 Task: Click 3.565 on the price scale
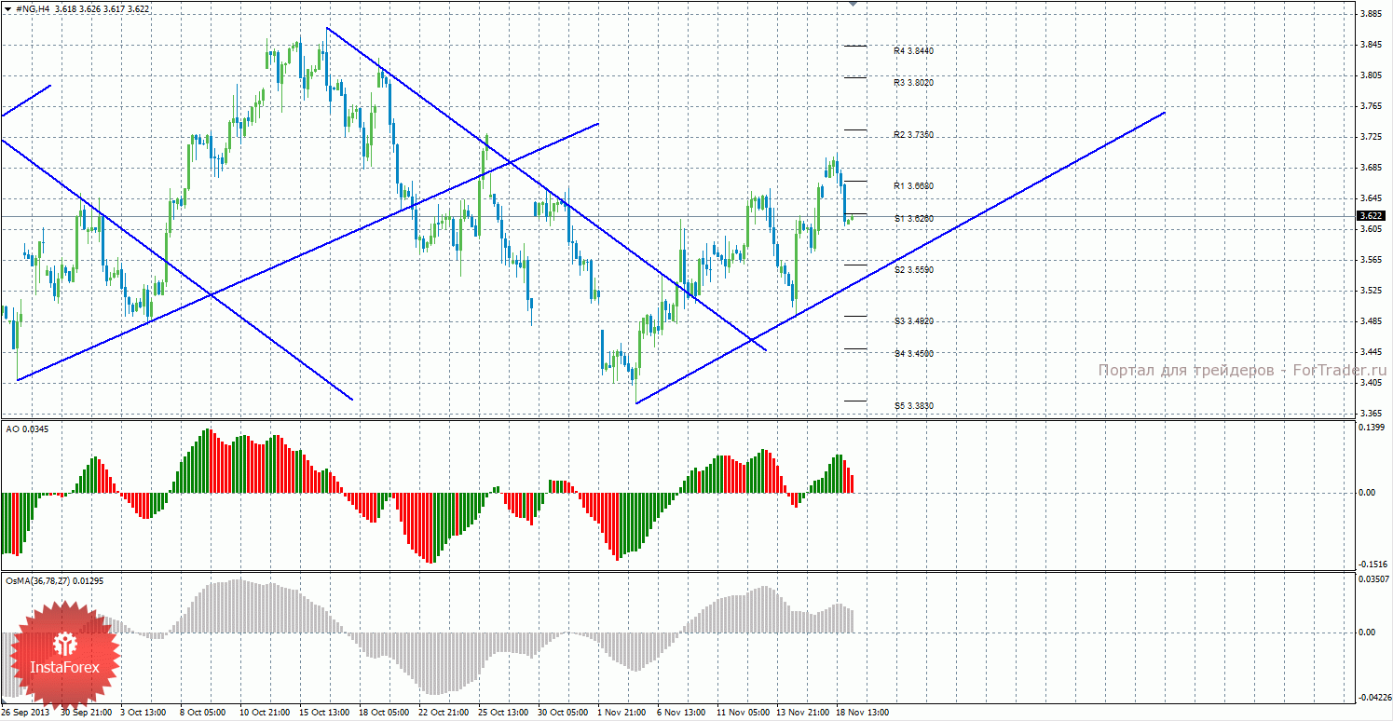click(1373, 260)
